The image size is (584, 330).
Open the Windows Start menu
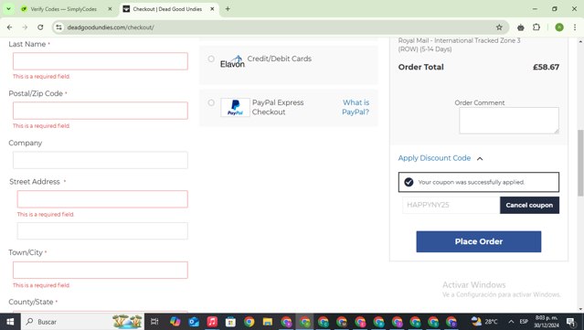[x=10, y=322]
